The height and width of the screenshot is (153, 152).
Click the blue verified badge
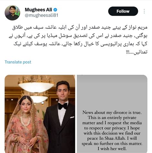[55, 10]
